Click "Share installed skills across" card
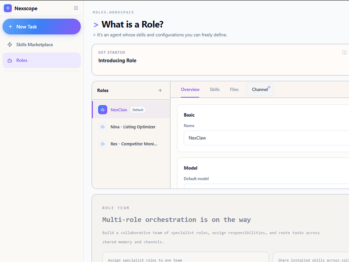 pos(311,257)
